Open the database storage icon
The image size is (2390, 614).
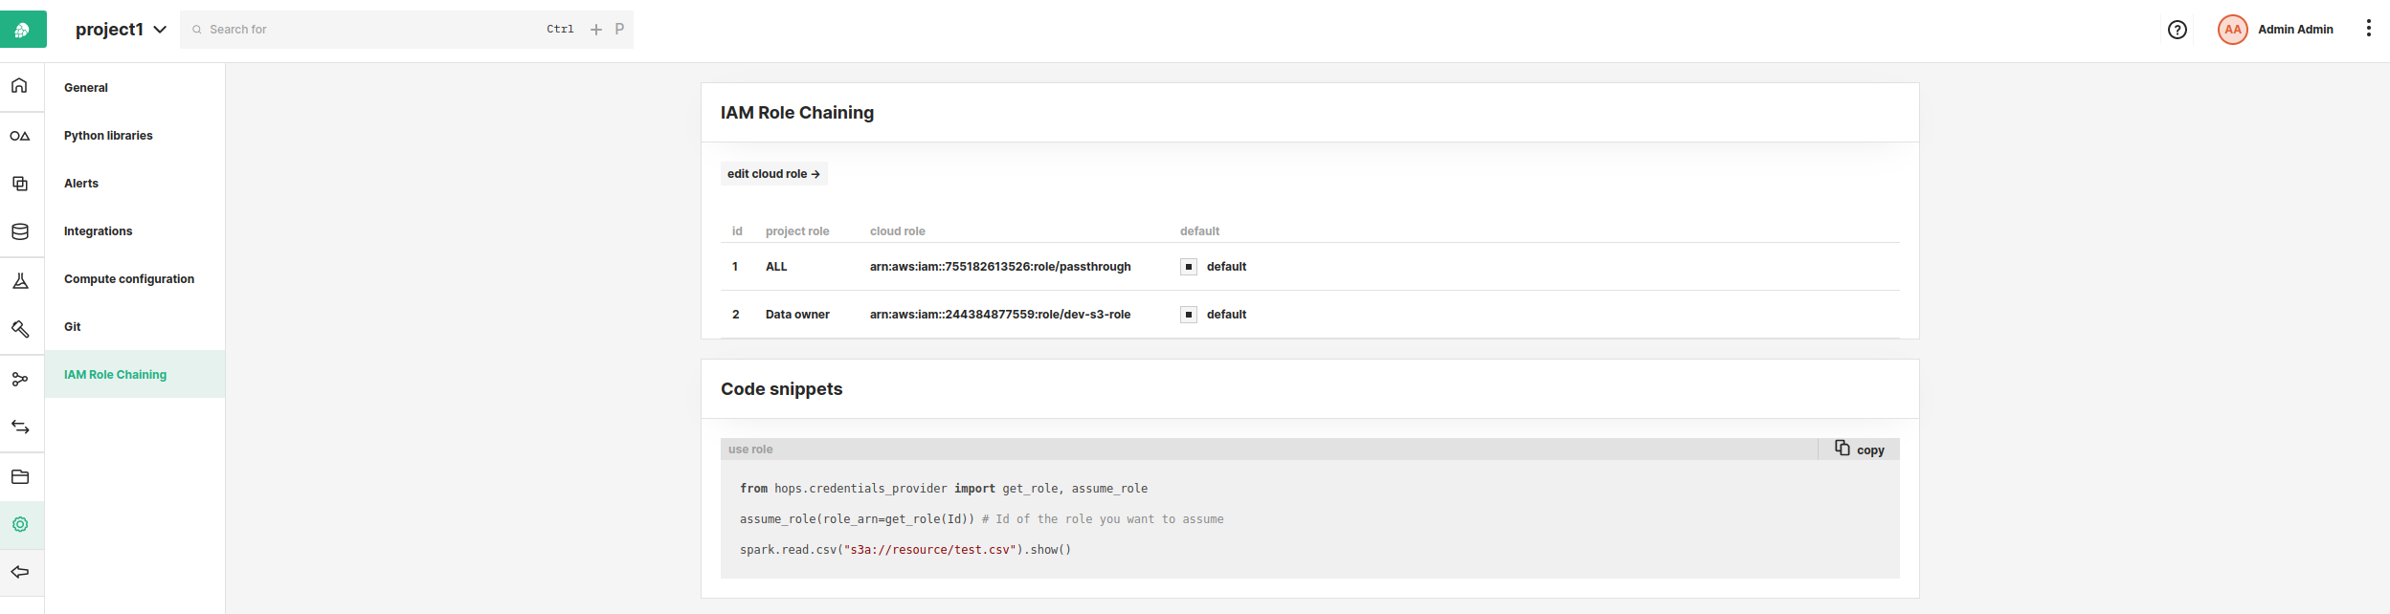(20, 231)
